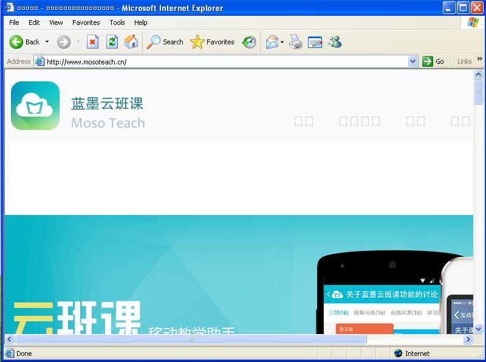Go to the Home page icon
Screen dimensions: 486x362
click(x=131, y=41)
